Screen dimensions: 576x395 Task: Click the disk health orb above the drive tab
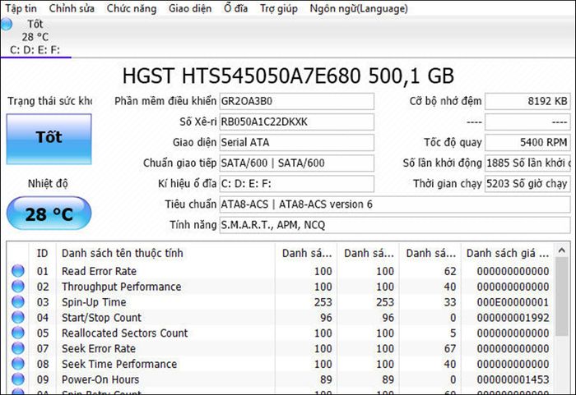pyautogui.click(x=7, y=24)
